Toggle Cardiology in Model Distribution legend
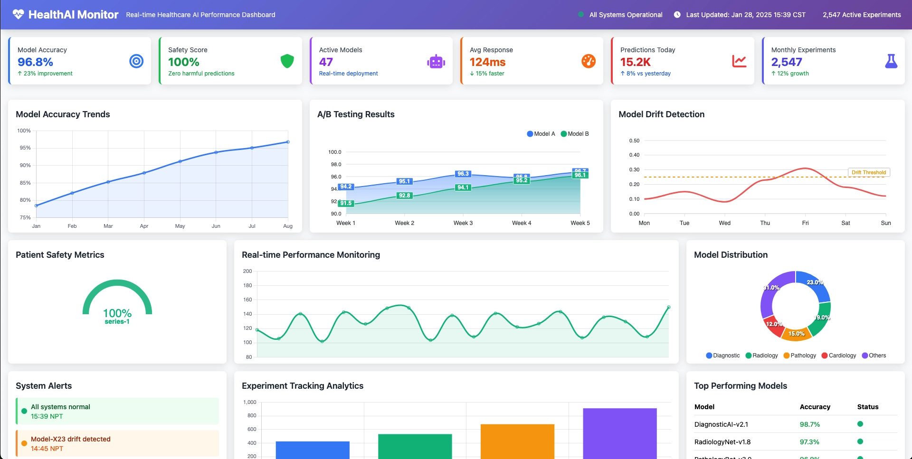The width and height of the screenshot is (912, 459). [x=839, y=355]
